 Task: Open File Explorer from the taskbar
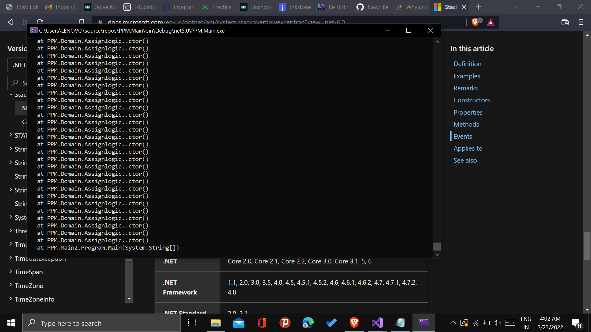point(215,323)
